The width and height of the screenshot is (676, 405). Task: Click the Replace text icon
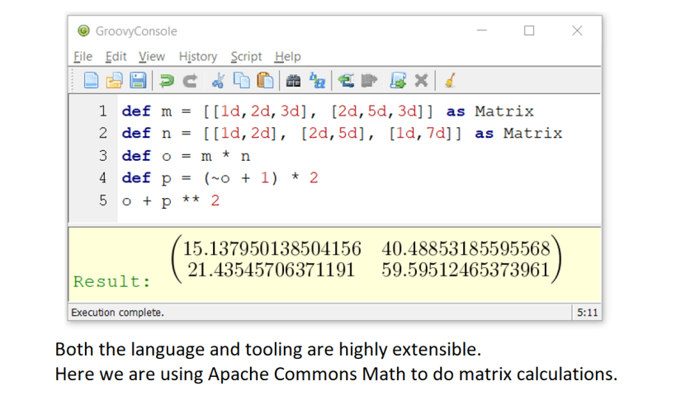coord(317,81)
